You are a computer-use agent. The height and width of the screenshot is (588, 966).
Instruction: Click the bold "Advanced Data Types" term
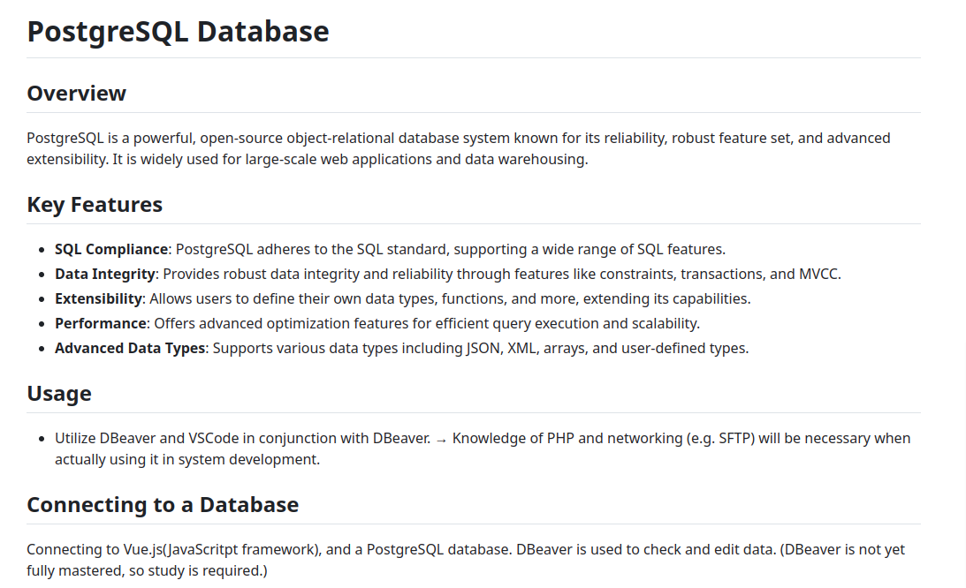point(130,348)
